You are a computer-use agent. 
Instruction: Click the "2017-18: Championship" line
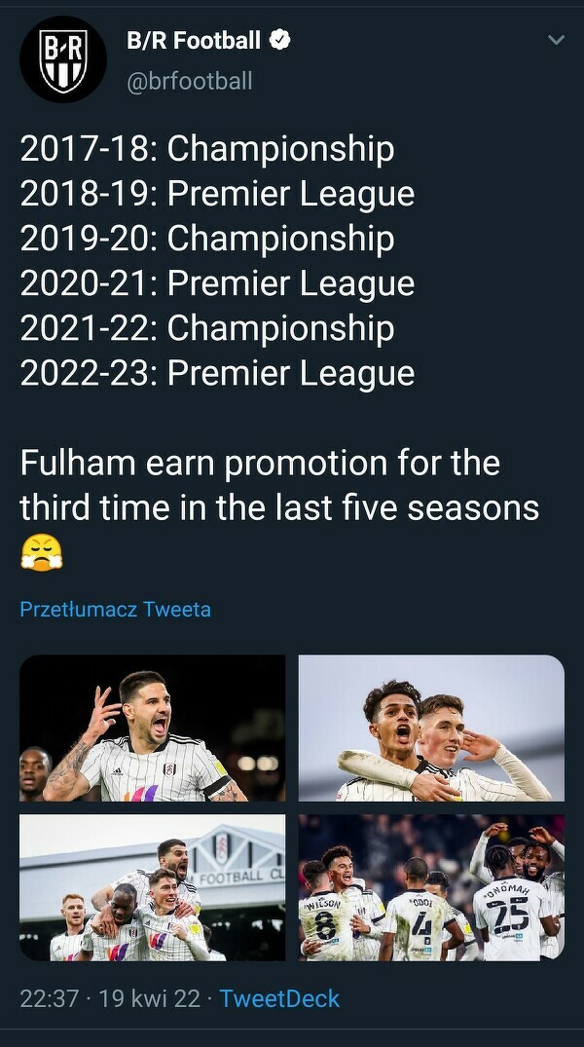[207, 149]
